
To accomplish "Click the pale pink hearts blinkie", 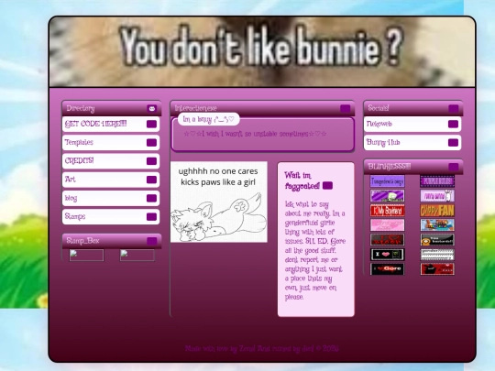I will 388,225.
